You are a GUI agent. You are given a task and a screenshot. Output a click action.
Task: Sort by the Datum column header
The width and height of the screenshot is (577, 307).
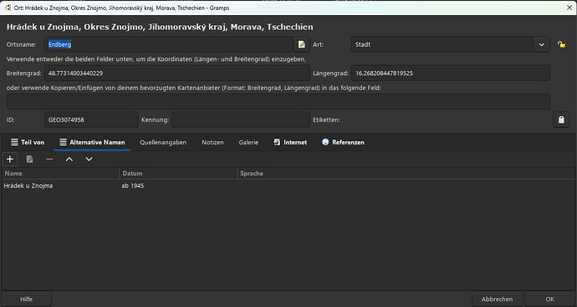(178, 174)
